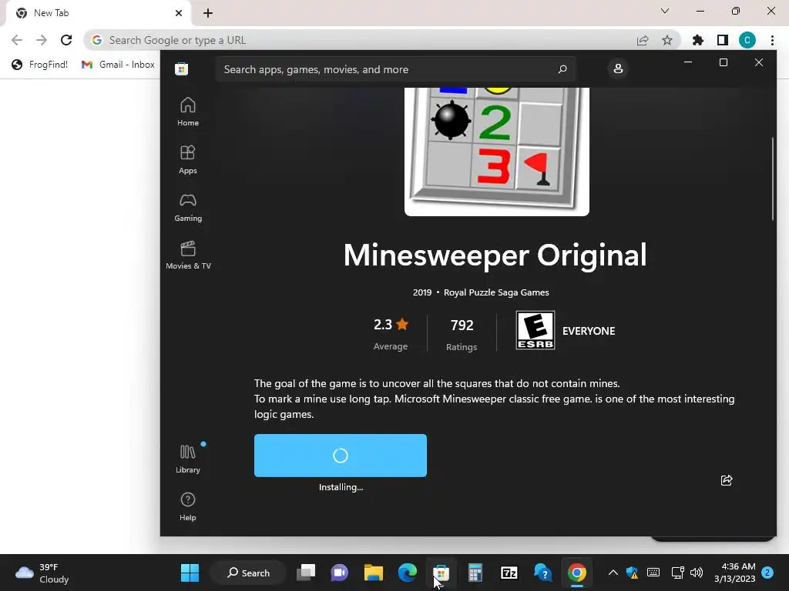Open the Chrome tab search dropdown
789x591 pixels.
pyautogui.click(x=665, y=11)
